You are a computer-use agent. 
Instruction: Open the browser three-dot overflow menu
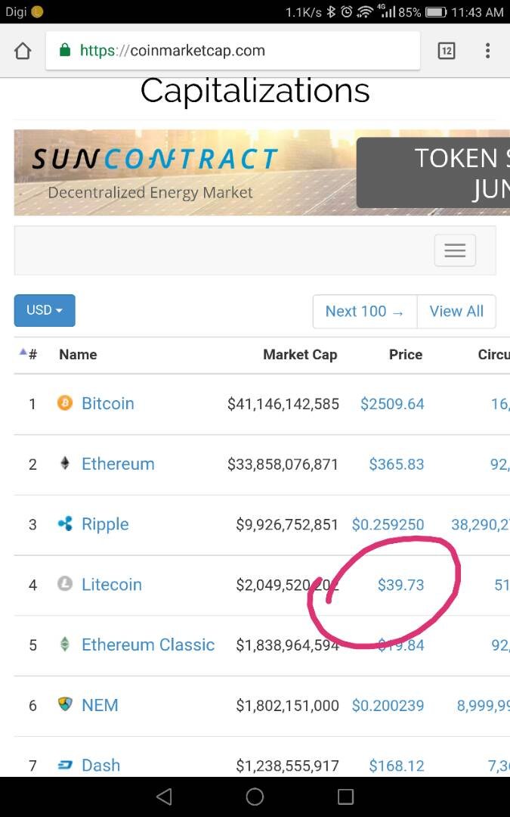487,51
